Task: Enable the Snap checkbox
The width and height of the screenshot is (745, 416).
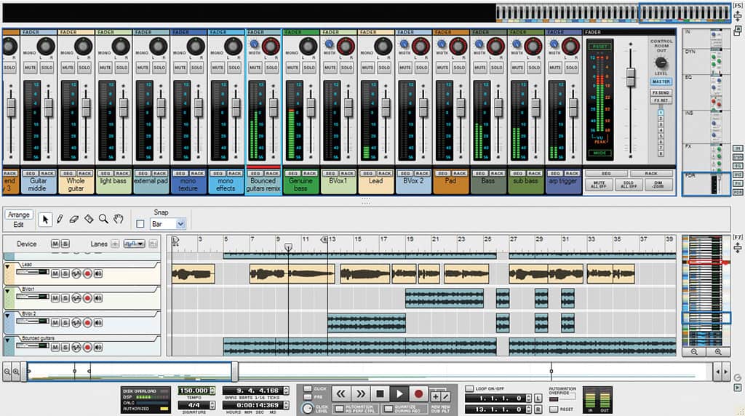Action: [140, 224]
